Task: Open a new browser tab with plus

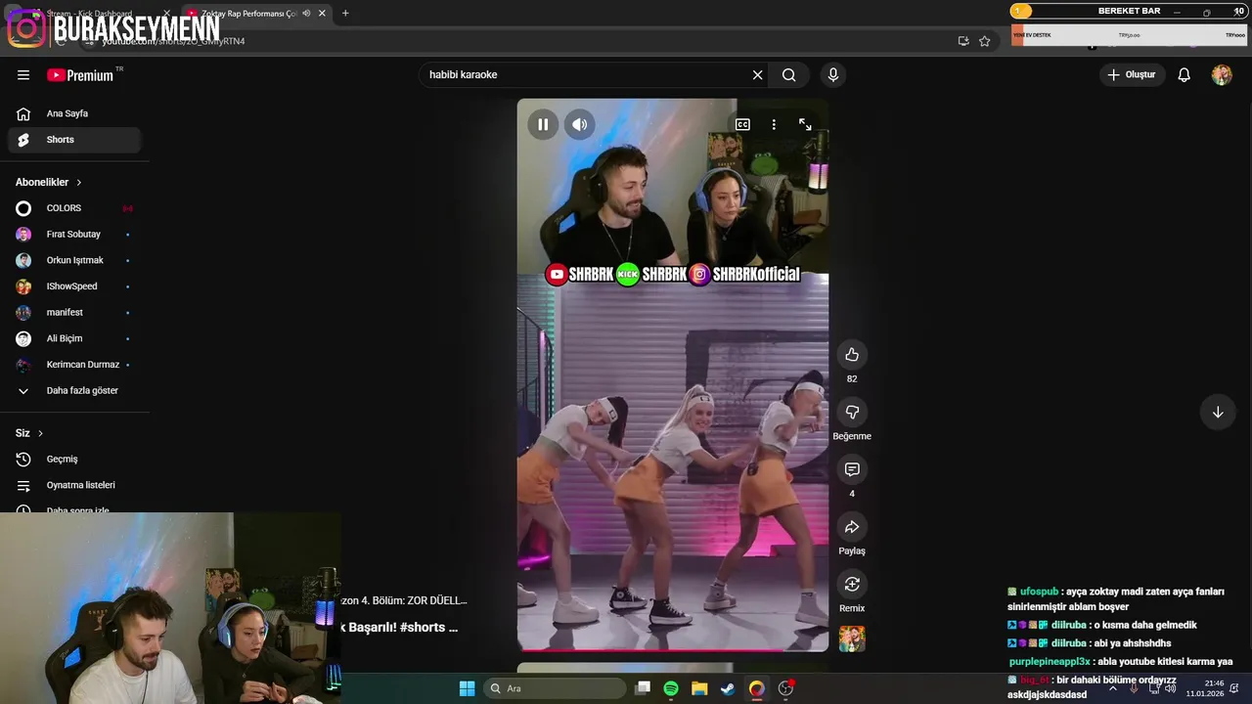Action: (345, 14)
